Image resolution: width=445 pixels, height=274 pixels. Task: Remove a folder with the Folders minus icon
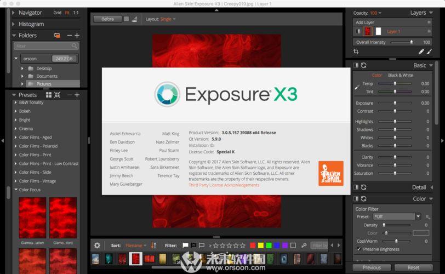[x=69, y=36]
